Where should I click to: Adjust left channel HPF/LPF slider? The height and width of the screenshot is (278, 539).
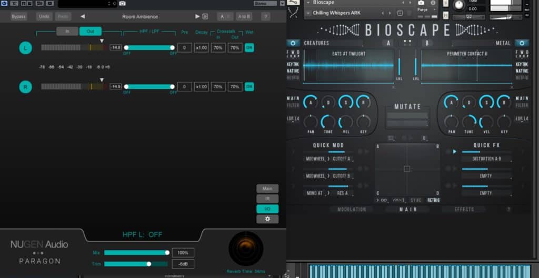[149, 48]
